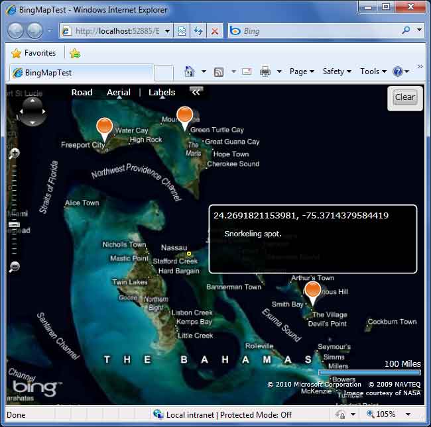Open the status bar privacy icon dropdown arrow
Screen dimensions: 431x427
(x=353, y=414)
